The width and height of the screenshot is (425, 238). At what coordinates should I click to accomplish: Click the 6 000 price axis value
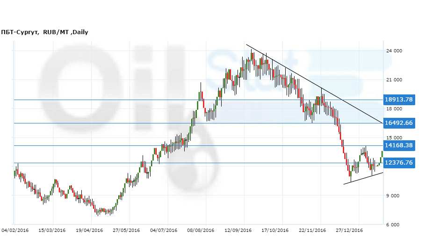[x=395, y=225]
